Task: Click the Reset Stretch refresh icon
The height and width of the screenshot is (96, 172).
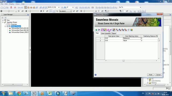Action: click(x=74, y=11)
